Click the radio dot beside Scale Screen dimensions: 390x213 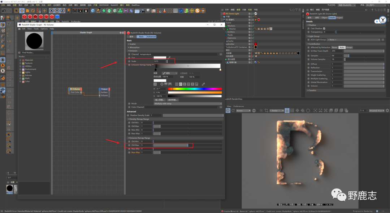point(129,61)
